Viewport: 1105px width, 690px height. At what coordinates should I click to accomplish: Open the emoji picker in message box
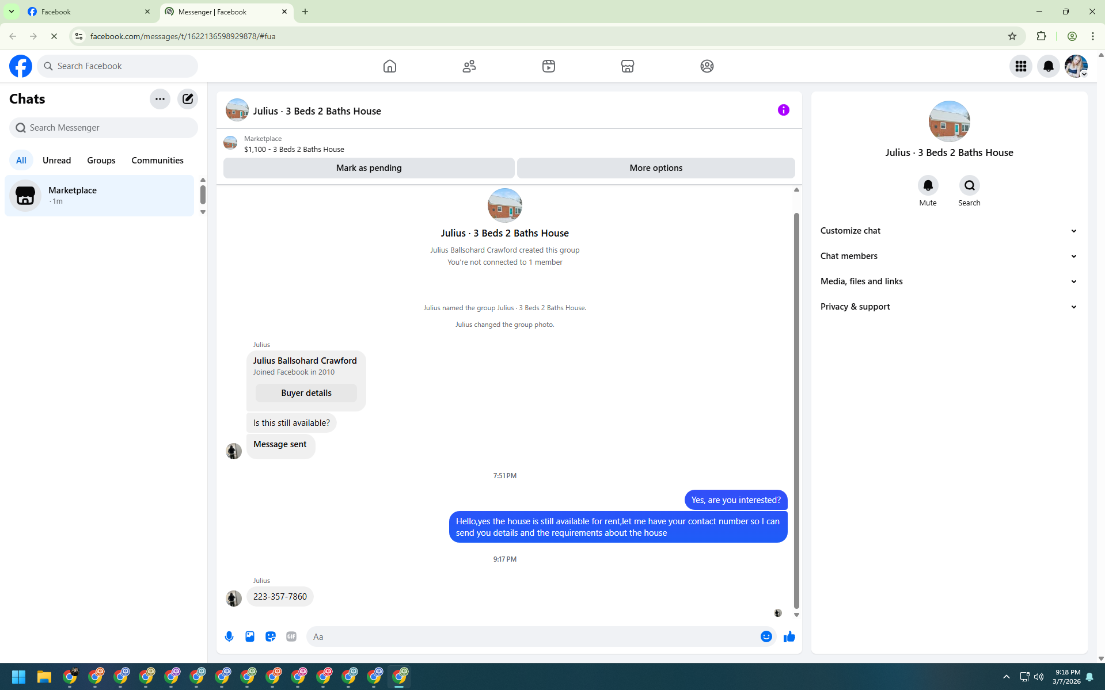coord(766,636)
